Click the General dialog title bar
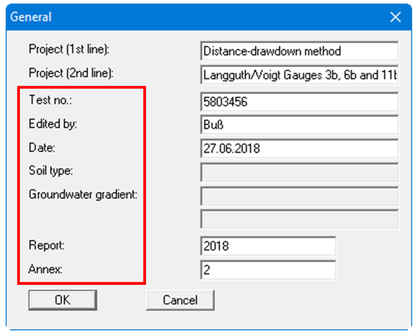The width and height of the screenshot is (420, 336). pos(195,17)
